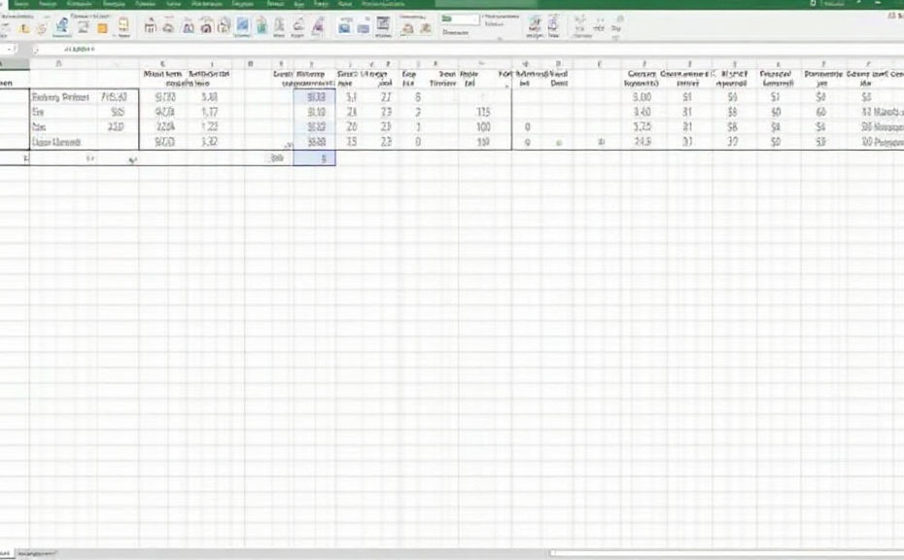Click the green button in the ribbon
The width and height of the screenshot is (904, 560).
[447, 18]
